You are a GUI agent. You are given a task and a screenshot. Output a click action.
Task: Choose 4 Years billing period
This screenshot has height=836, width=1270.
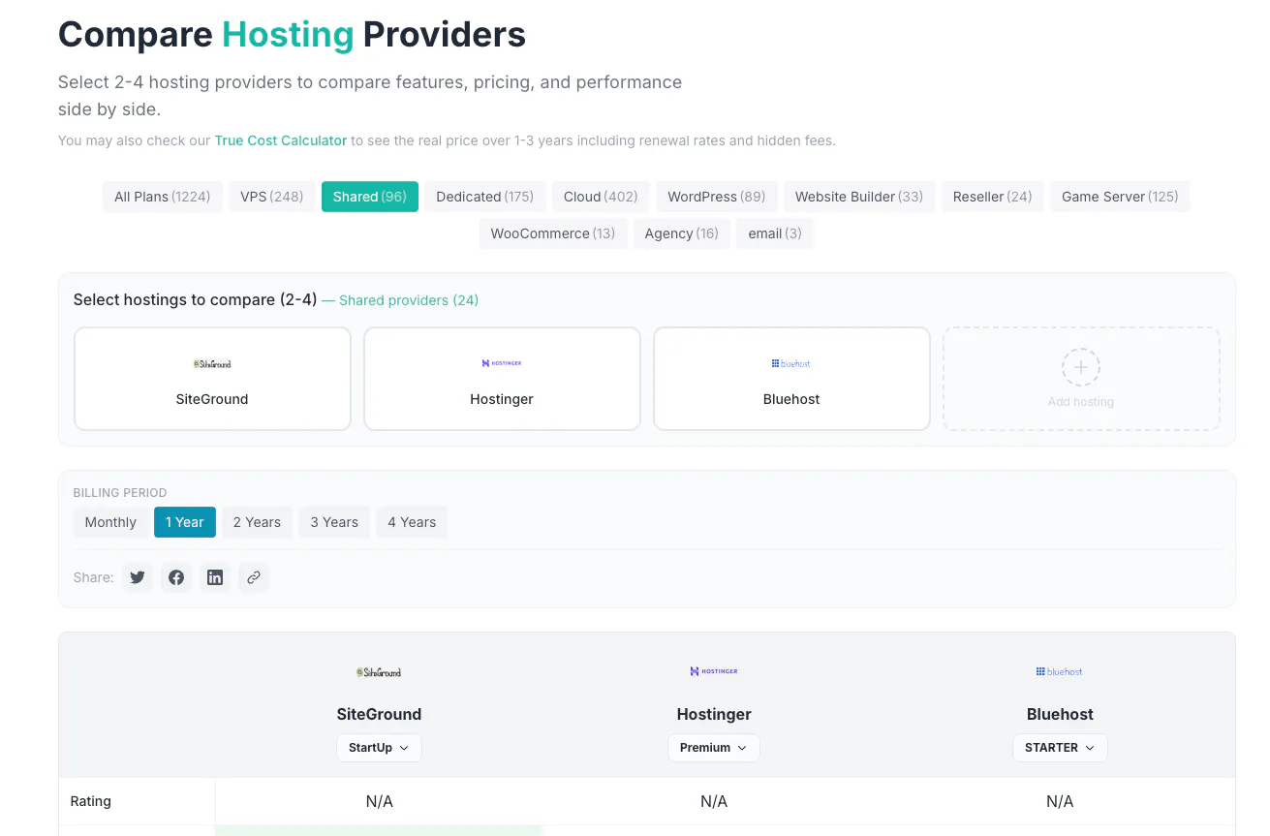pyautogui.click(x=412, y=522)
